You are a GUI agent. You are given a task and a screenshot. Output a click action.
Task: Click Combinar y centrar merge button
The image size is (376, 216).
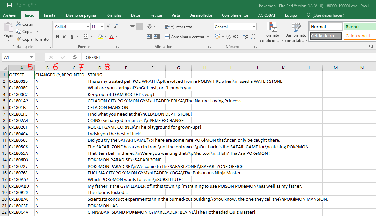click(x=185, y=37)
